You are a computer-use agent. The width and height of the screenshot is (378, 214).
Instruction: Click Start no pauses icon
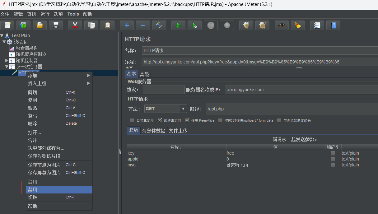coord(194,25)
